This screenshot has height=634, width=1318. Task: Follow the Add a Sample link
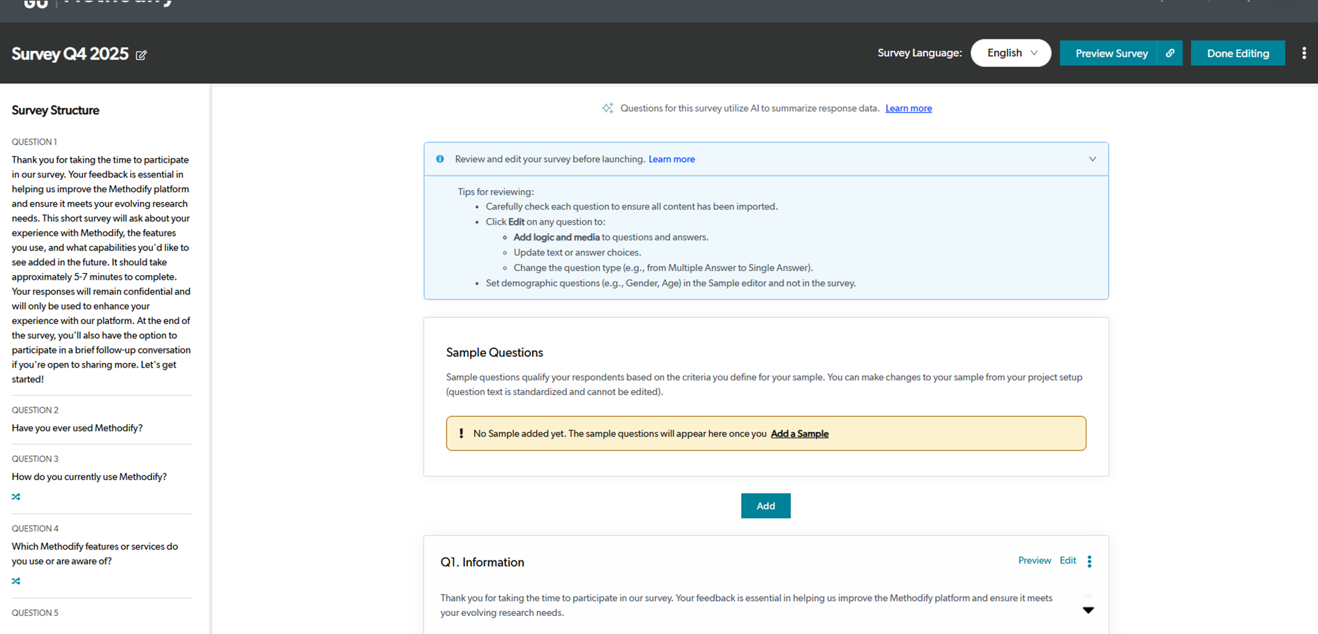pyautogui.click(x=799, y=434)
